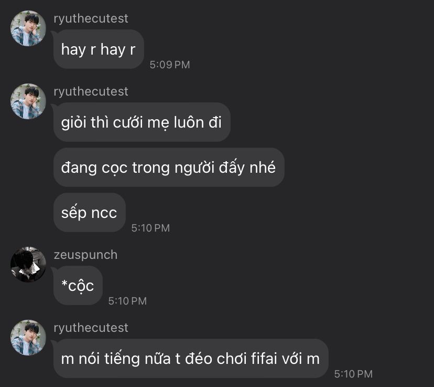Open zeuspunch's dark profile avatar
Viewport: 434px width, 387px height.
click(28, 265)
